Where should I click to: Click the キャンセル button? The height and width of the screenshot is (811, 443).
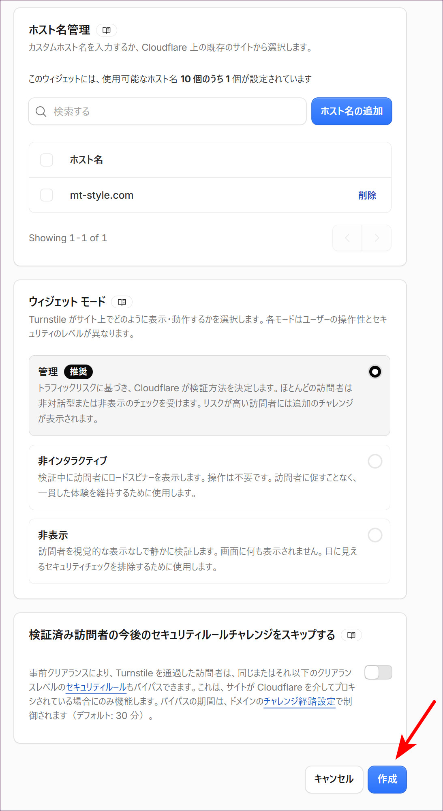334,779
